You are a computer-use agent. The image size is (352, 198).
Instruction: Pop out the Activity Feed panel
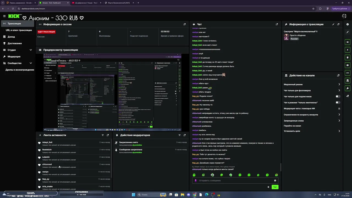point(108,135)
